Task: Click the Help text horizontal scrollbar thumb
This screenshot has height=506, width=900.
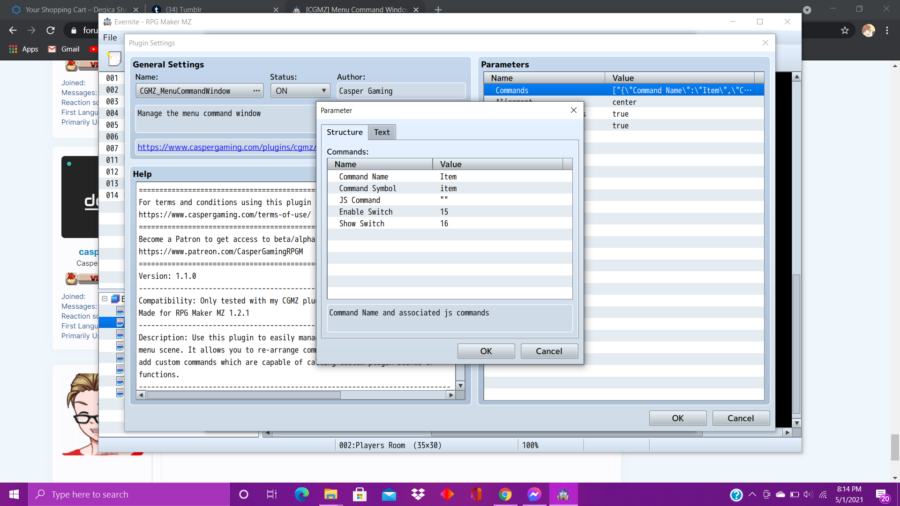Action: click(244, 395)
